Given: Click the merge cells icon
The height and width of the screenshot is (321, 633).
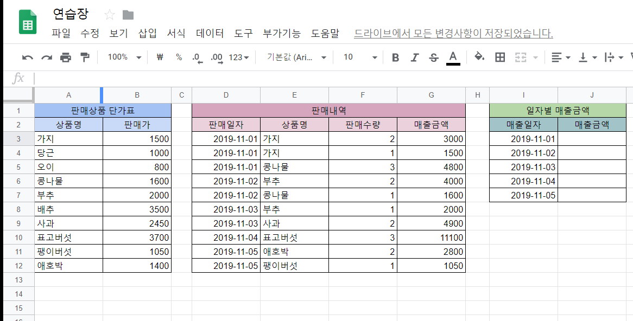Looking at the screenshot, I should click(521, 57).
